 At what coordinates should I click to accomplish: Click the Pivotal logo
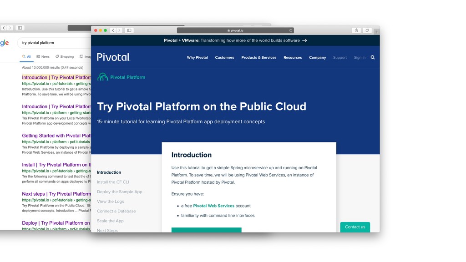(x=113, y=57)
